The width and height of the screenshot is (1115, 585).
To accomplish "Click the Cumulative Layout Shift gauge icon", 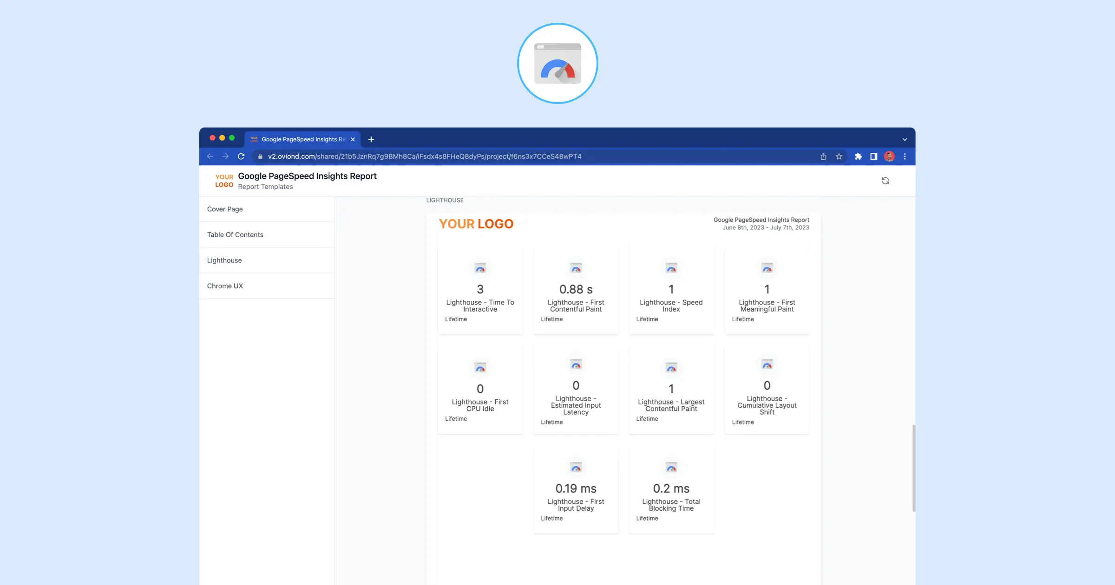I will point(767,364).
